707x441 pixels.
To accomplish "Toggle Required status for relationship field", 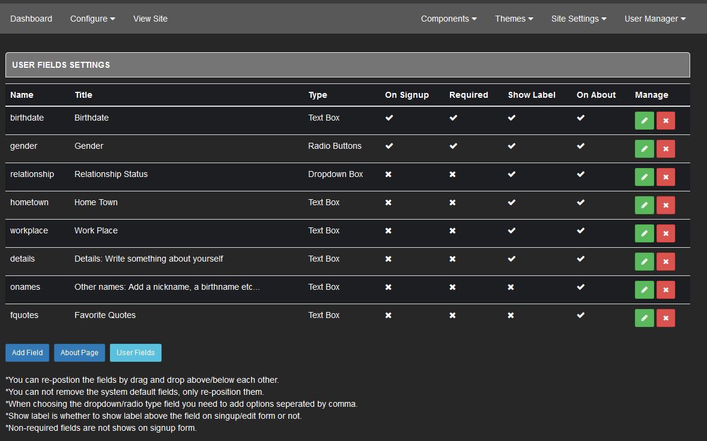I will 452,175.
